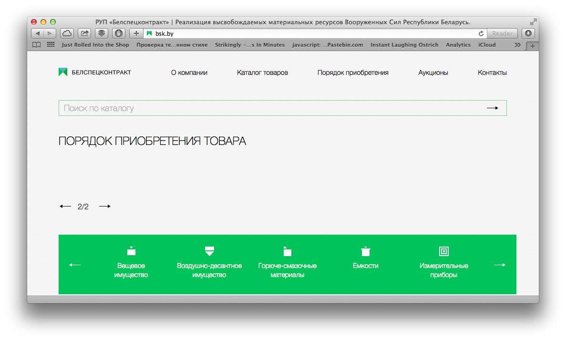Go to next slide using right arrow
The width and height of the screenshot is (566, 341).
pyautogui.click(x=105, y=207)
